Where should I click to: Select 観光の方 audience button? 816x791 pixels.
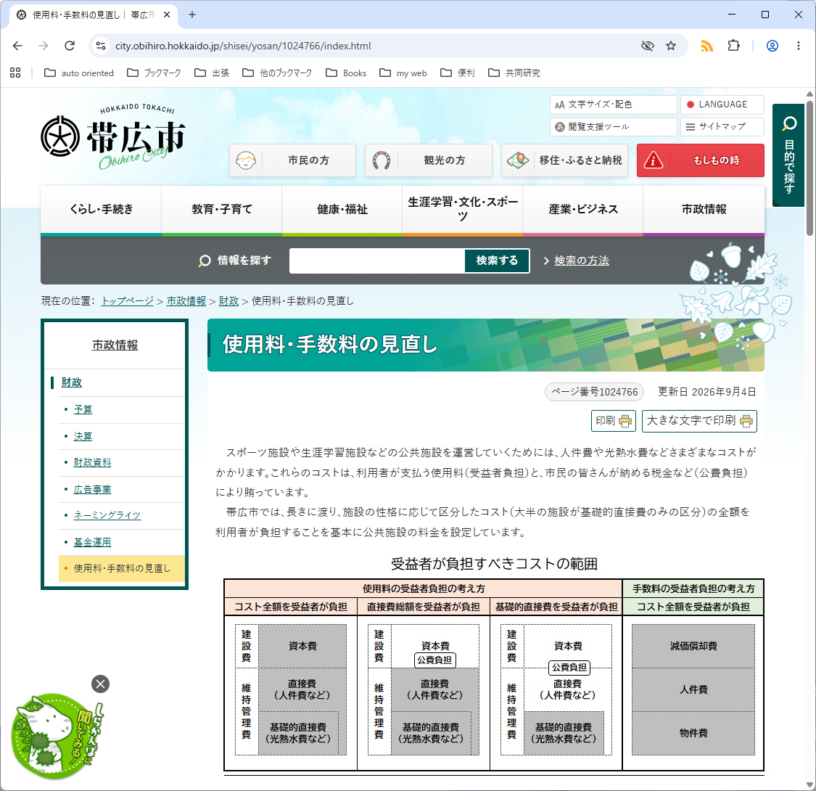point(428,160)
